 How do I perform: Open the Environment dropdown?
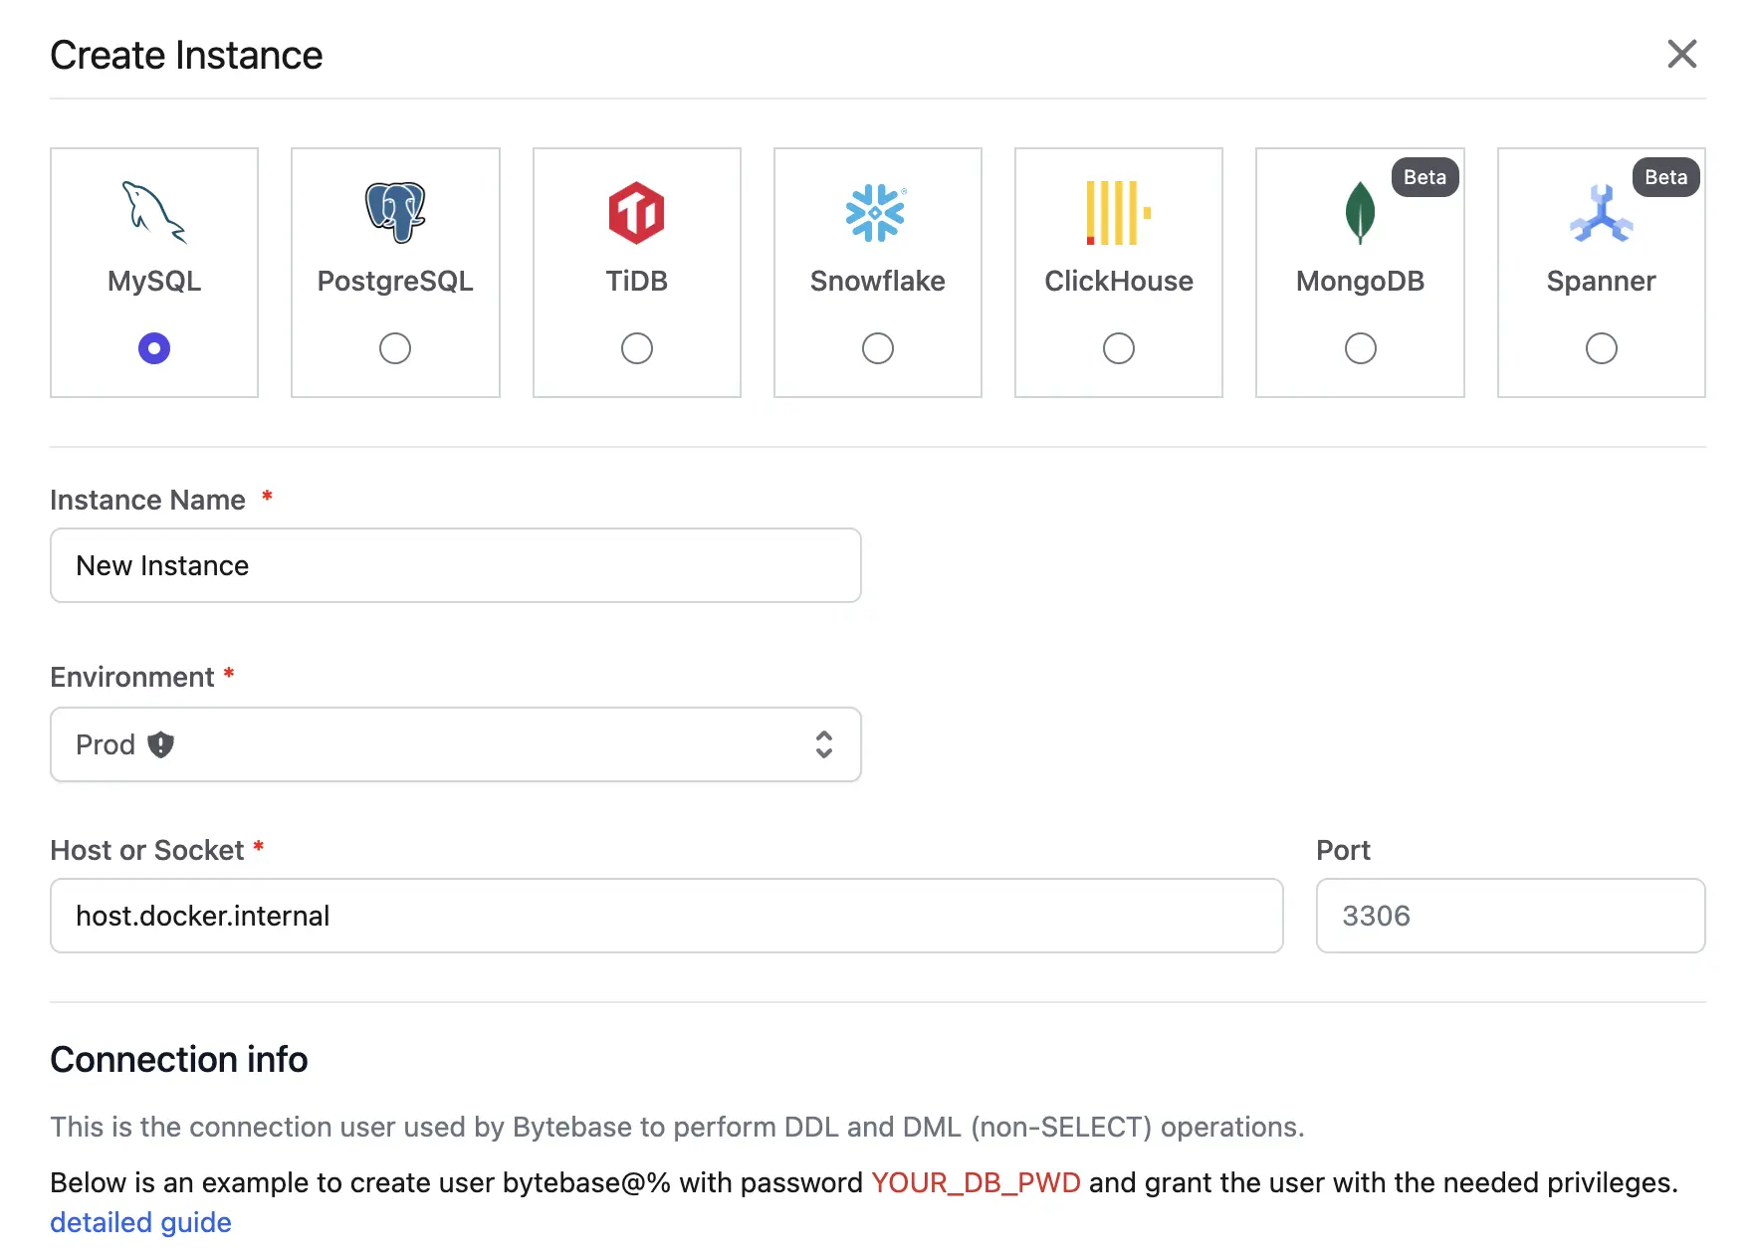click(455, 744)
